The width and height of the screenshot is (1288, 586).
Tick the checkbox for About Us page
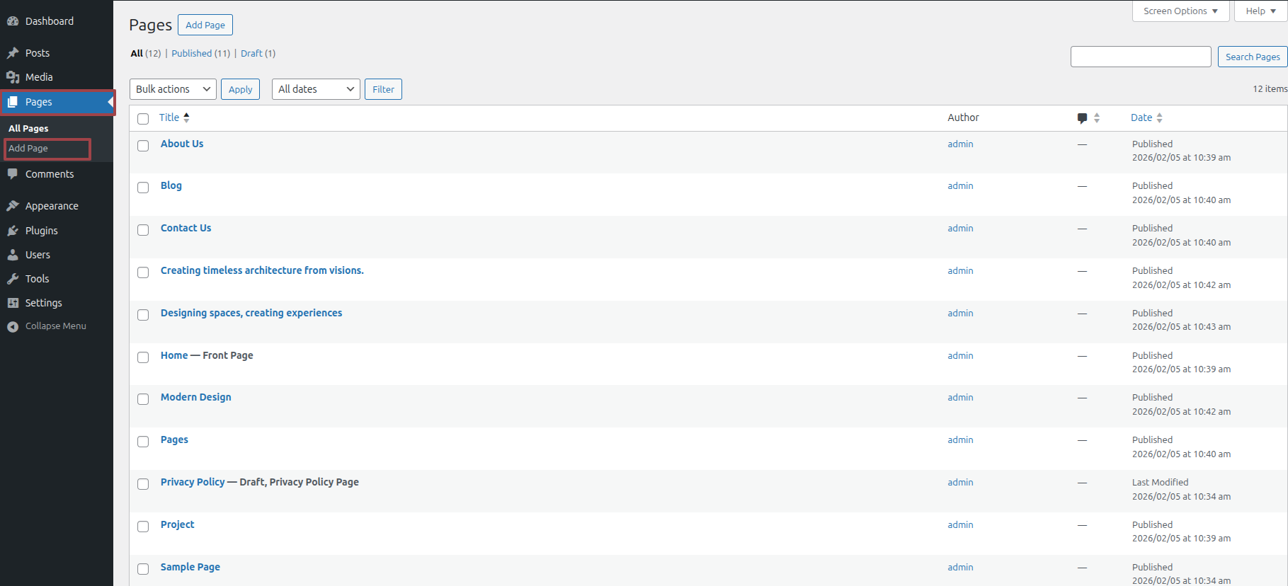[x=143, y=146]
